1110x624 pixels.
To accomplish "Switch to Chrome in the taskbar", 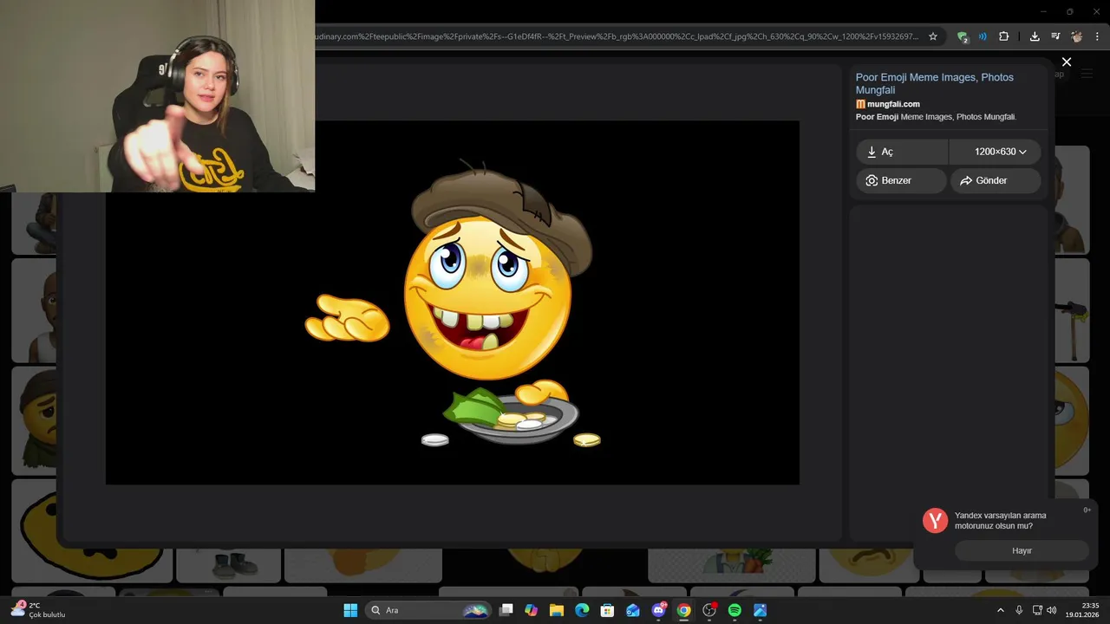I will point(684,610).
